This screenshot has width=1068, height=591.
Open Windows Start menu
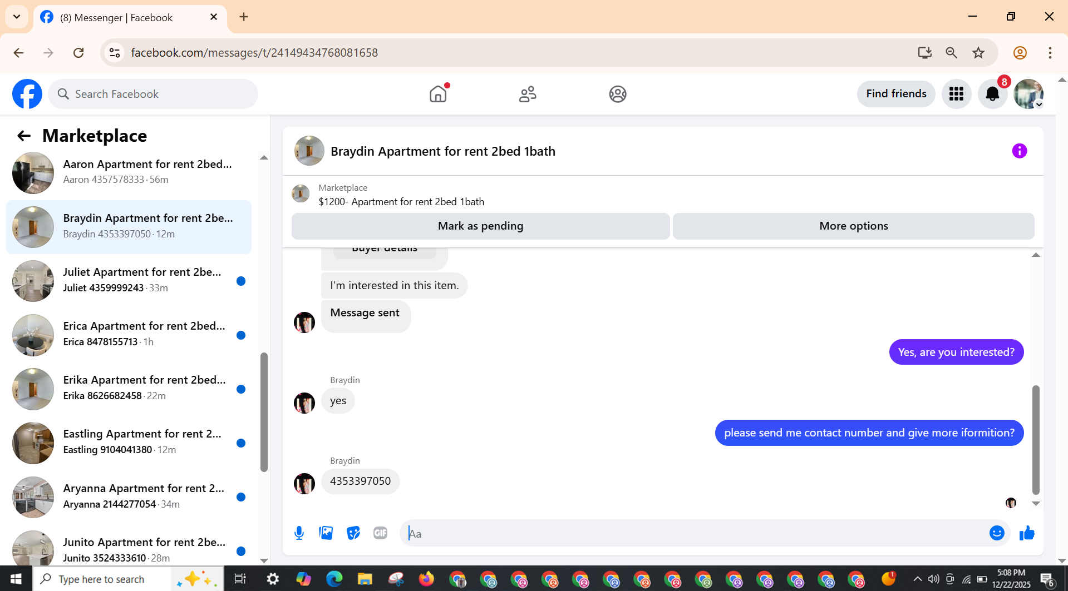(x=16, y=579)
